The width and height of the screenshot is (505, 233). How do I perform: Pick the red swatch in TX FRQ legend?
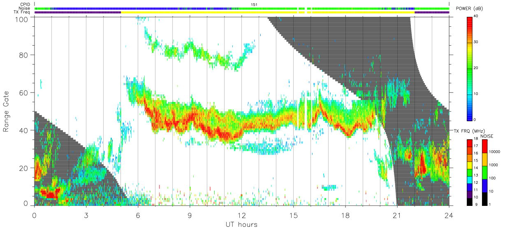tap(470, 143)
